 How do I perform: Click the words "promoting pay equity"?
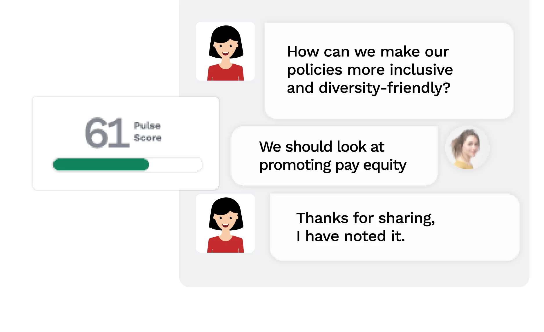coord(333,165)
